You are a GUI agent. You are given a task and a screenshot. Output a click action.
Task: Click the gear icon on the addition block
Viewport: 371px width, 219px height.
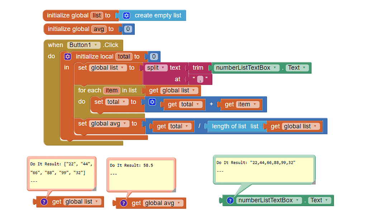tap(152, 102)
